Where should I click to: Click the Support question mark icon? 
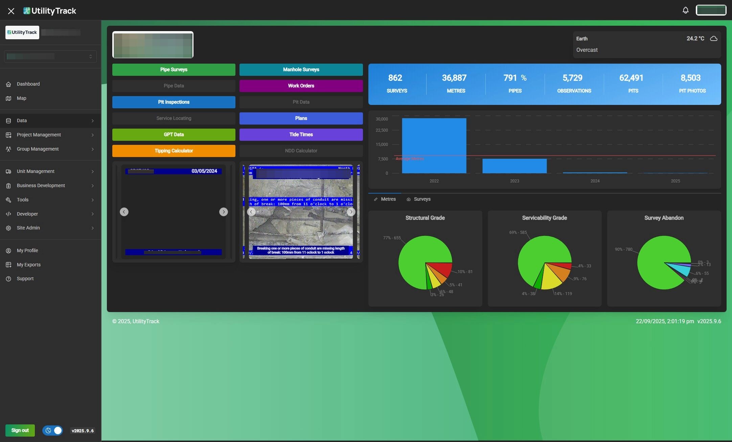pyautogui.click(x=8, y=279)
